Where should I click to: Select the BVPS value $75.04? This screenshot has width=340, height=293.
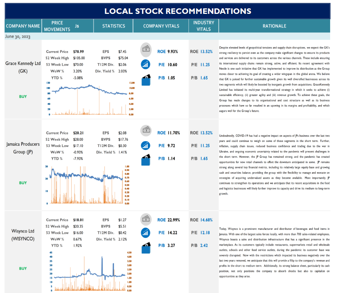[x=123, y=58]
